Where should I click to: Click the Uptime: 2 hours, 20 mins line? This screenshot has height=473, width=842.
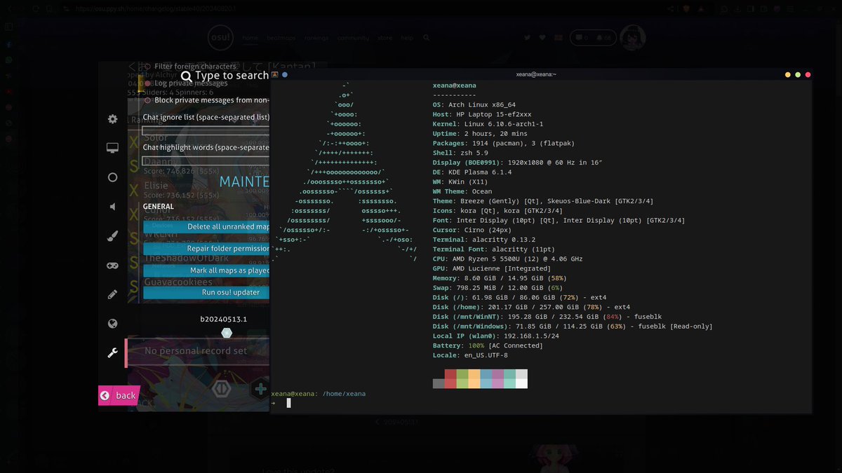[x=480, y=134]
